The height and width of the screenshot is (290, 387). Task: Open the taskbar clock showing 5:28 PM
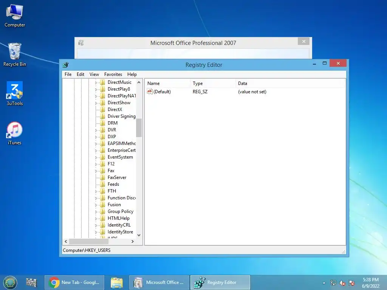pos(370,283)
